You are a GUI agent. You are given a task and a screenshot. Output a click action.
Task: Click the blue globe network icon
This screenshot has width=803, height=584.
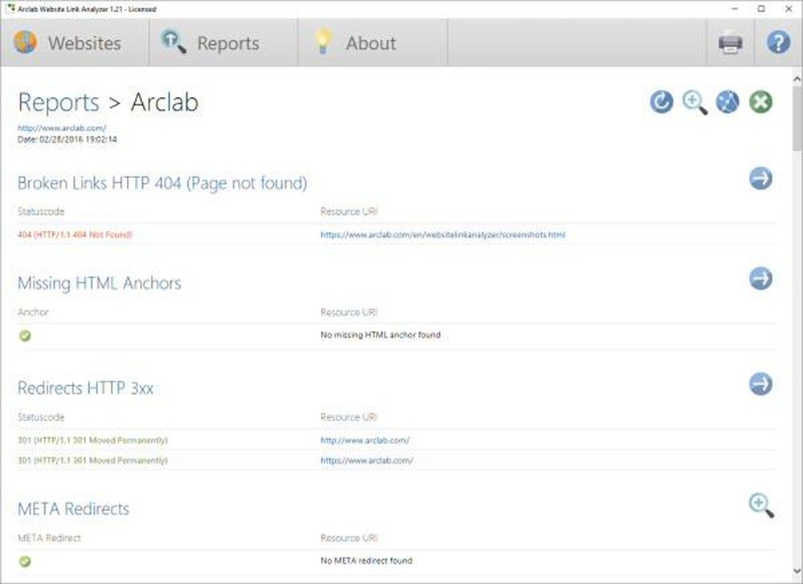click(728, 102)
